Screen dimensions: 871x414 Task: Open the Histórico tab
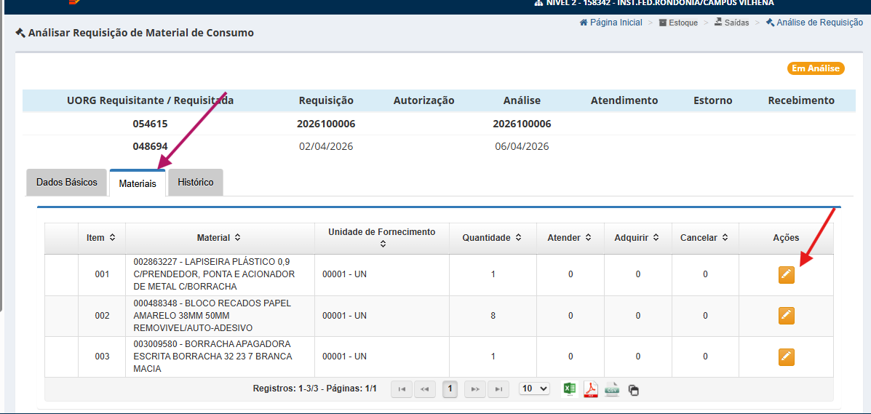click(x=195, y=183)
